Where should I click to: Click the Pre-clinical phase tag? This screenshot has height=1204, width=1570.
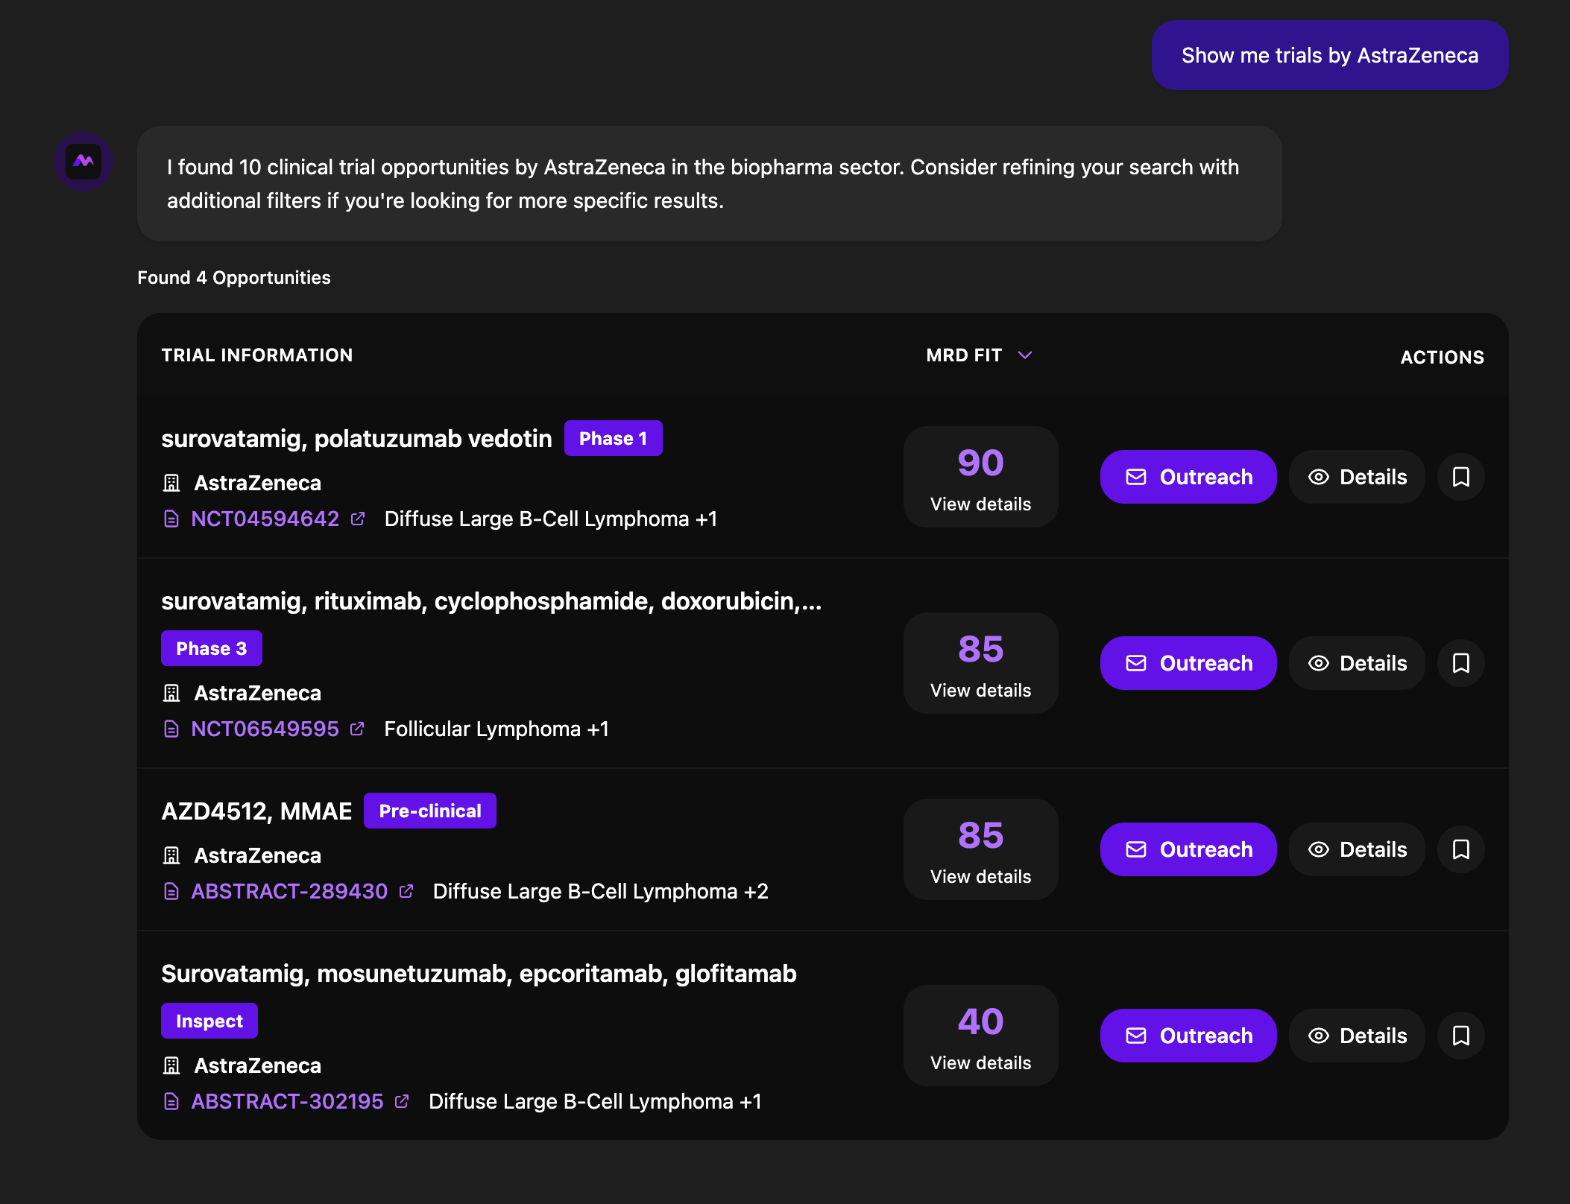click(429, 811)
